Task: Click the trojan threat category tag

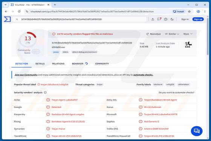Action: pos(100,84)
